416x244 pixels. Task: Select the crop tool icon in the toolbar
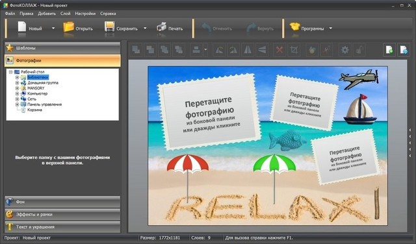294,50
